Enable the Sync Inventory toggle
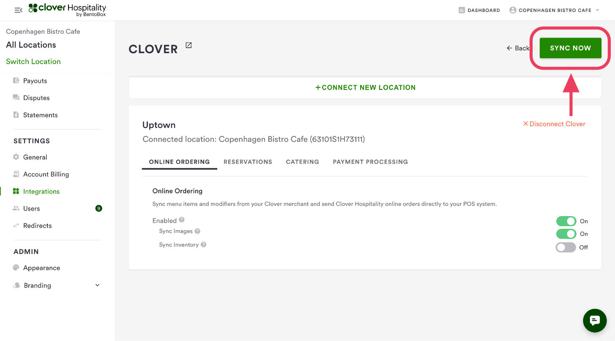The height and width of the screenshot is (341, 615). tap(566, 247)
